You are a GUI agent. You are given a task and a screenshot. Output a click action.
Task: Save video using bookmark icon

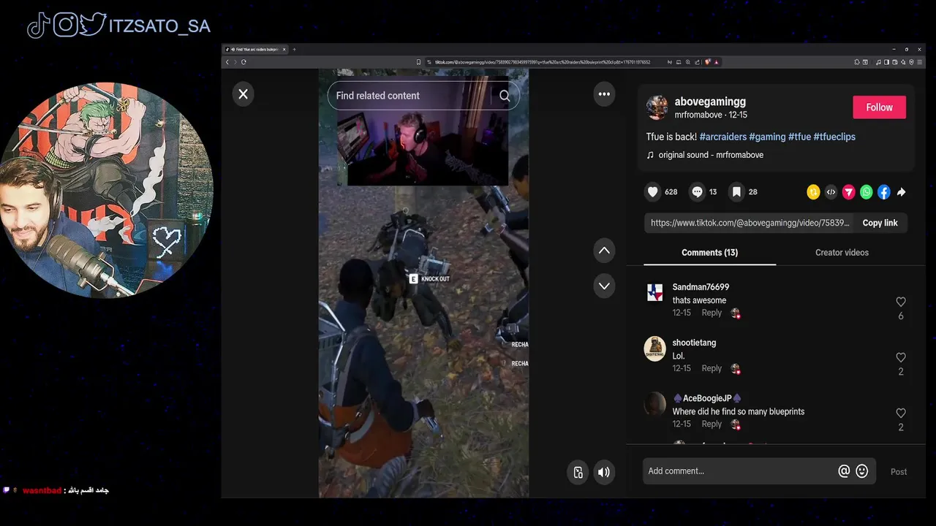point(737,192)
